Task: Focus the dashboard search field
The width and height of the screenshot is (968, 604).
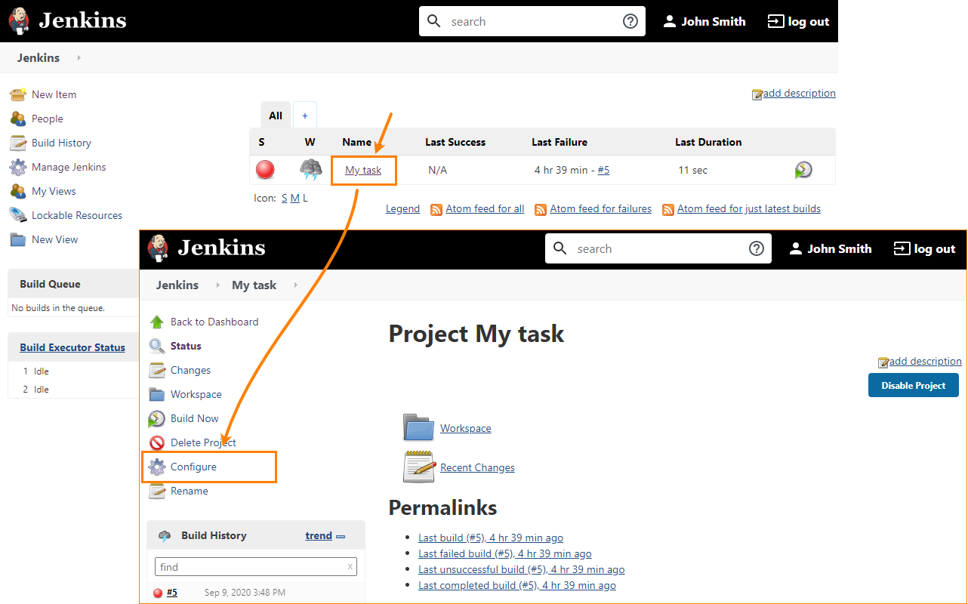Action: 532,21
